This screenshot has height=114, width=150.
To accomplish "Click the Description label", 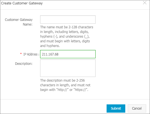I will 24,64.
